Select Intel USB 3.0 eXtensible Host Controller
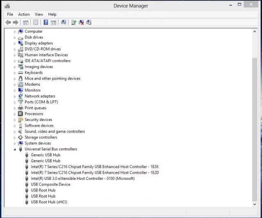 [x=82, y=179]
